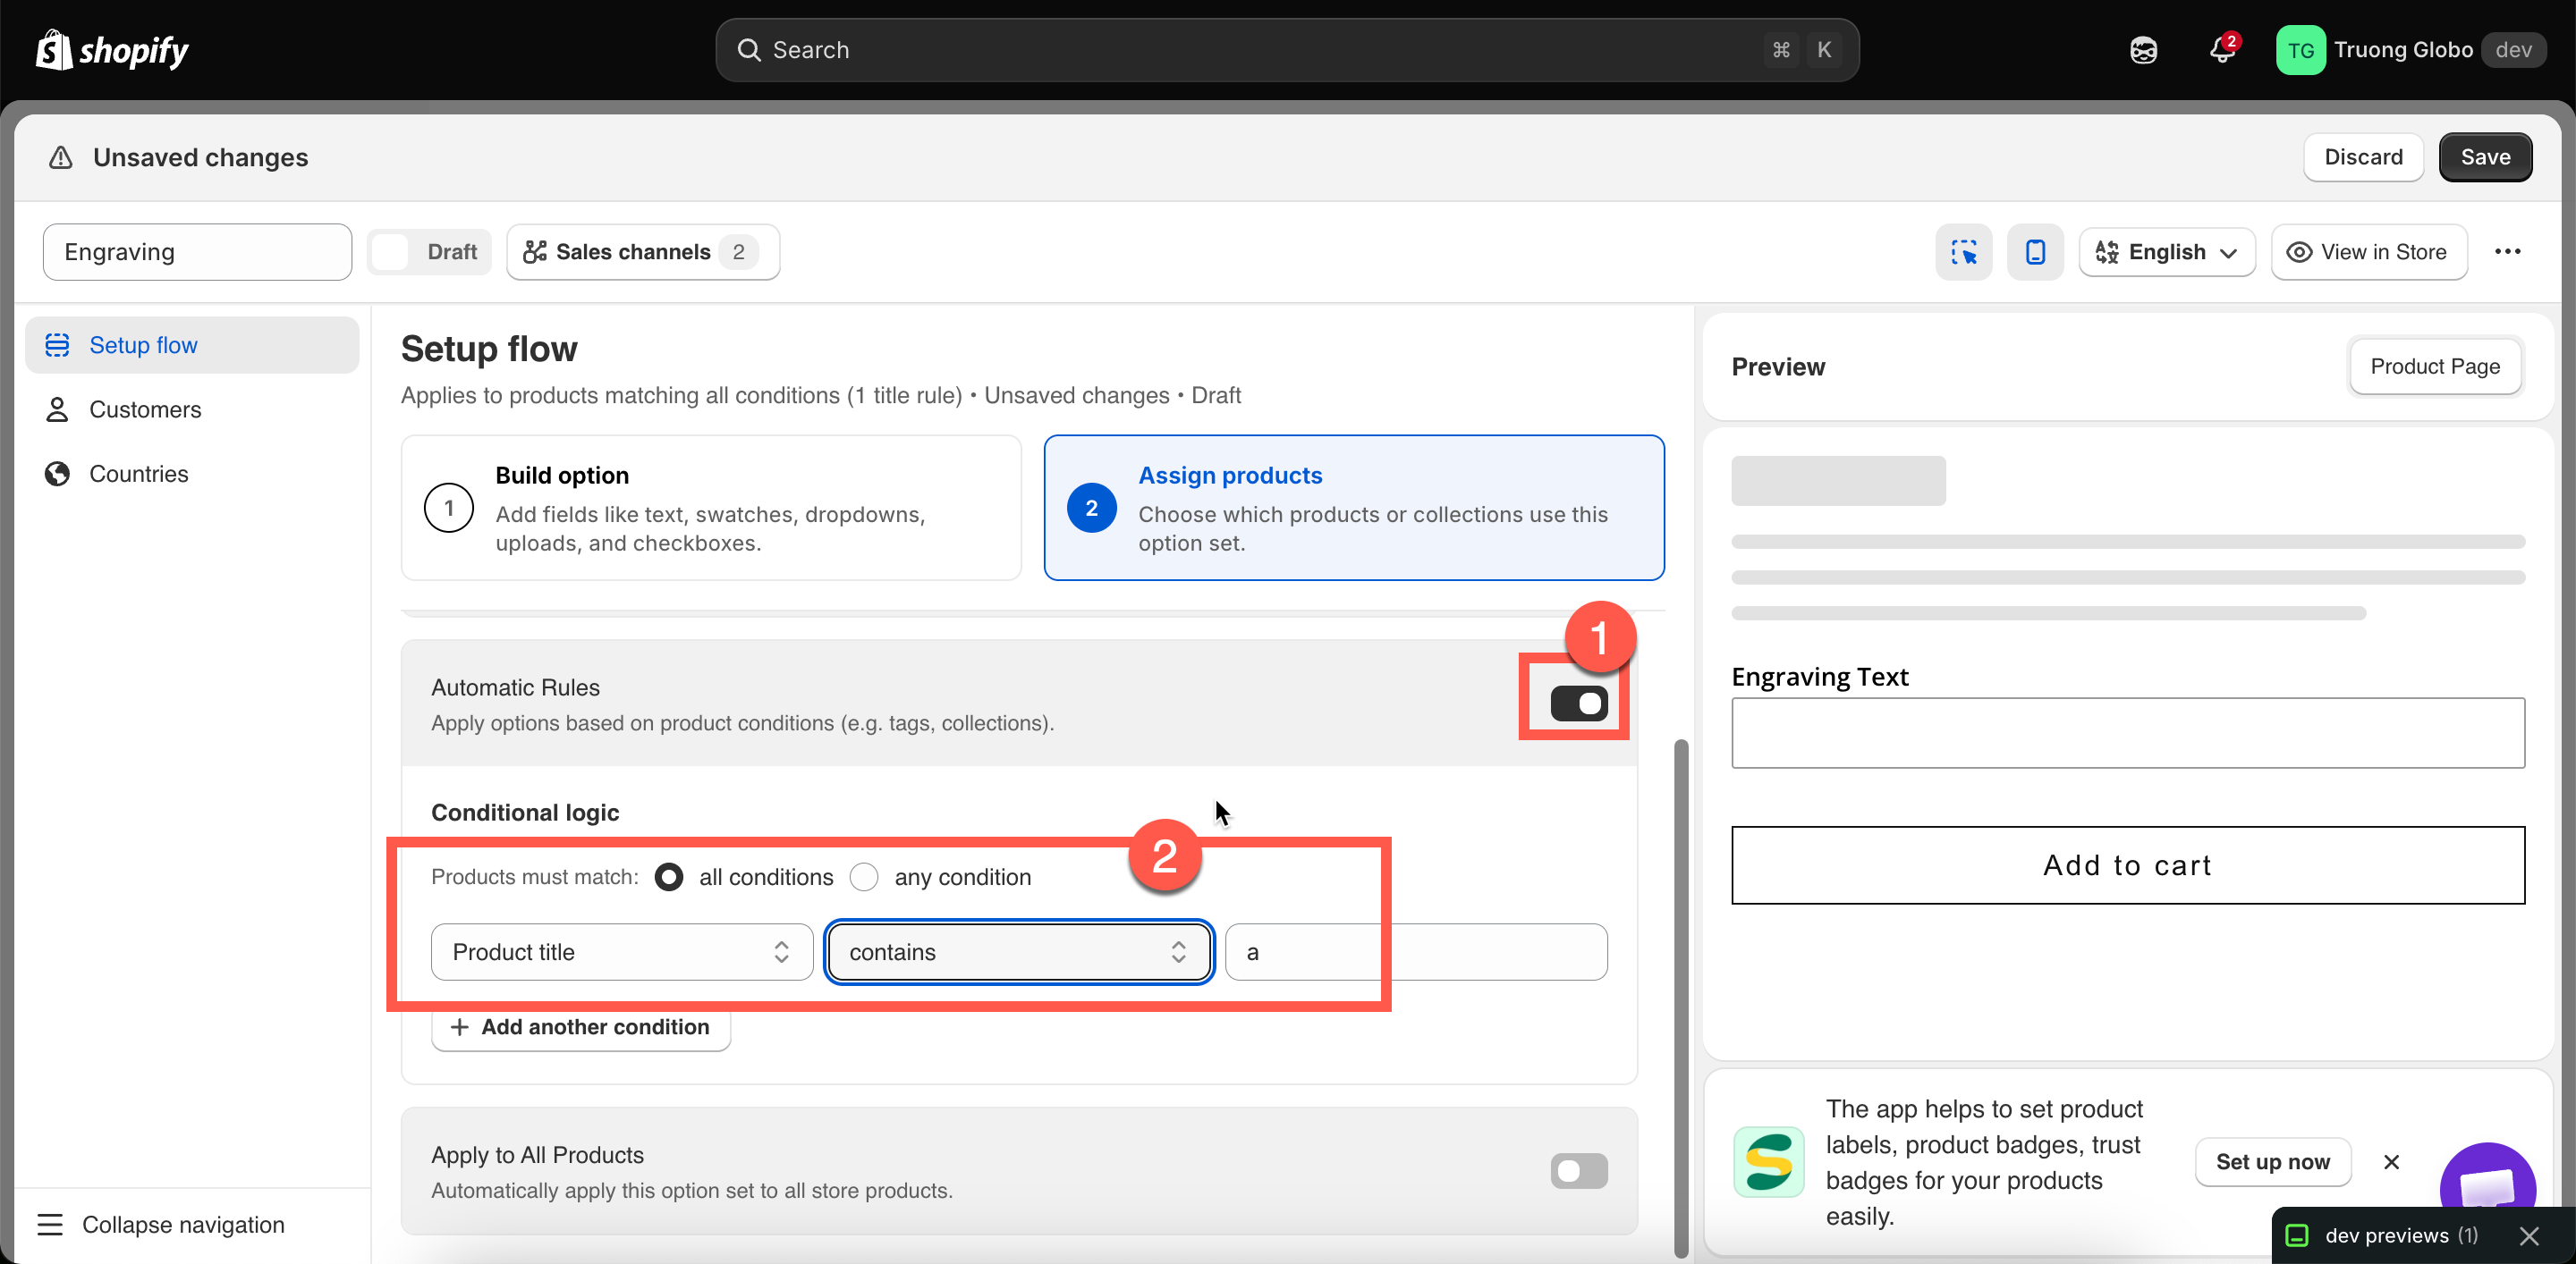Screen dimensions: 2576x1264
Task: Open the Product title dropdown
Action: tap(622, 951)
